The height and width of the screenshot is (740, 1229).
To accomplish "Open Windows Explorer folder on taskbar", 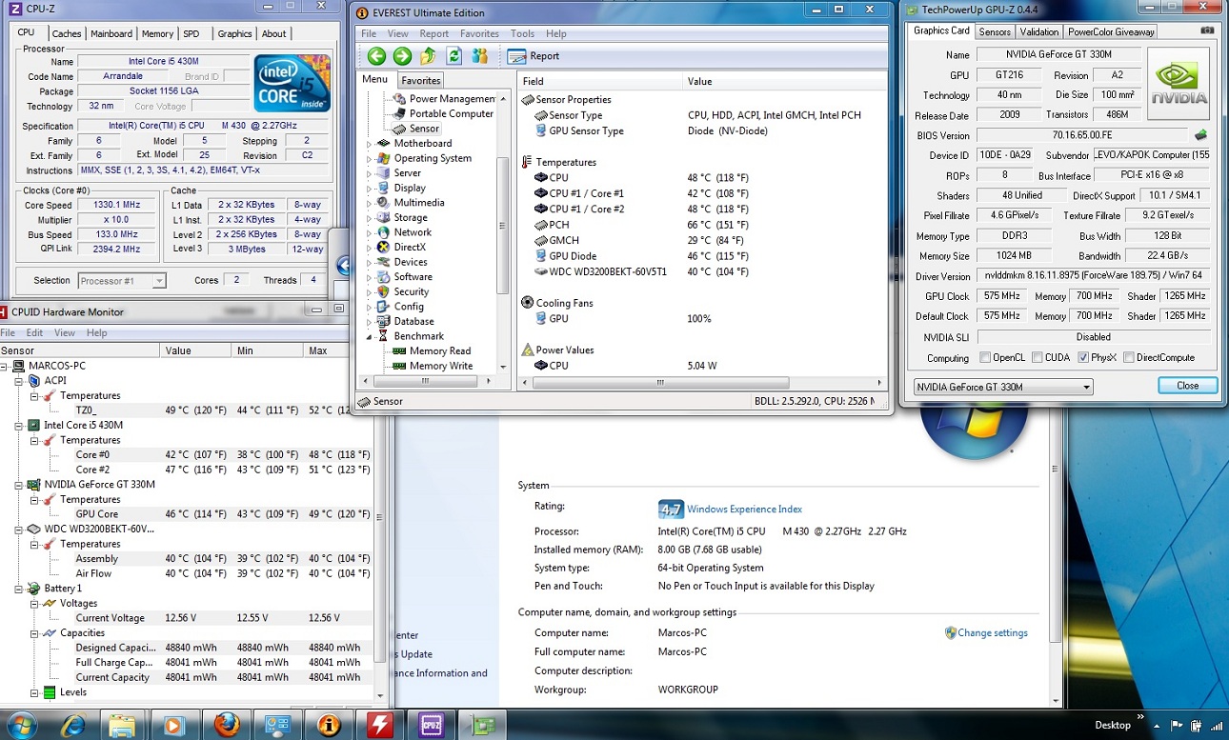I will click(122, 726).
